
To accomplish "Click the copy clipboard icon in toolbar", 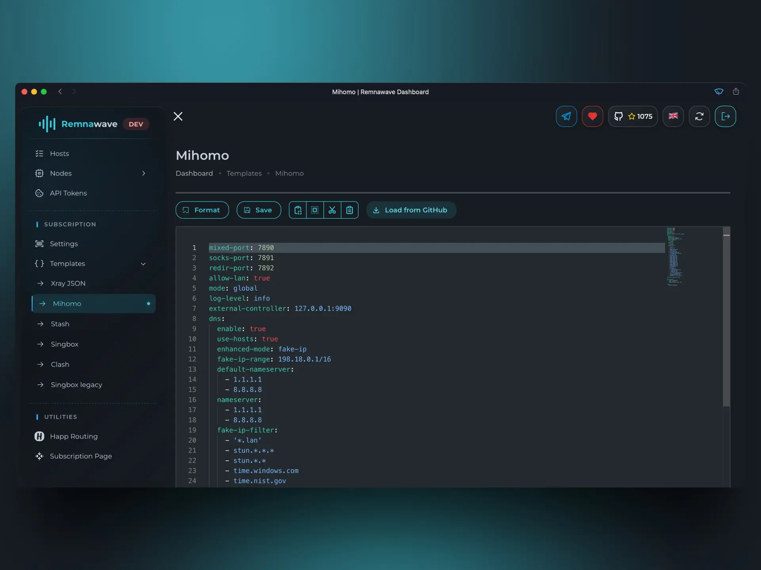I will pyautogui.click(x=298, y=210).
